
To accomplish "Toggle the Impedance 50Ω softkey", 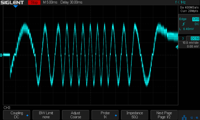I will 135,115.
